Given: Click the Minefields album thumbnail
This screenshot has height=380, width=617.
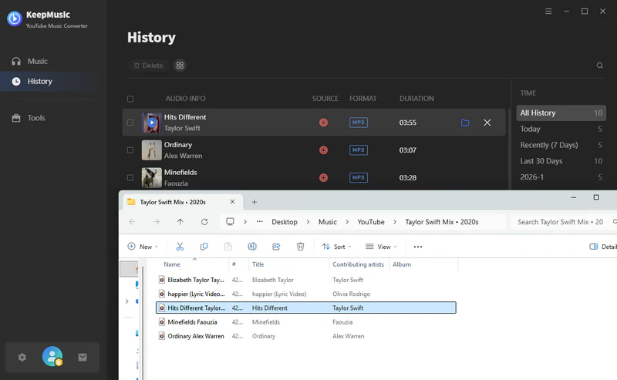Looking at the screenshot, I should [151, 177].
